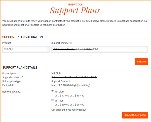
Task: Open the Product dropdown showing VIP Club
Action: [26, 49]
